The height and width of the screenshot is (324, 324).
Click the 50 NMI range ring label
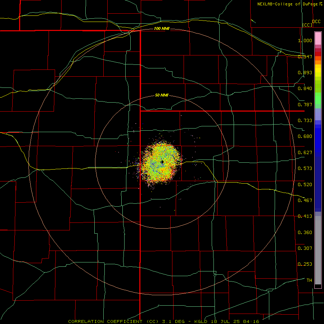click(162, 95)
